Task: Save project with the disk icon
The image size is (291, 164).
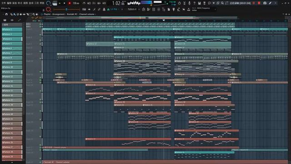Action: point(199,3)
